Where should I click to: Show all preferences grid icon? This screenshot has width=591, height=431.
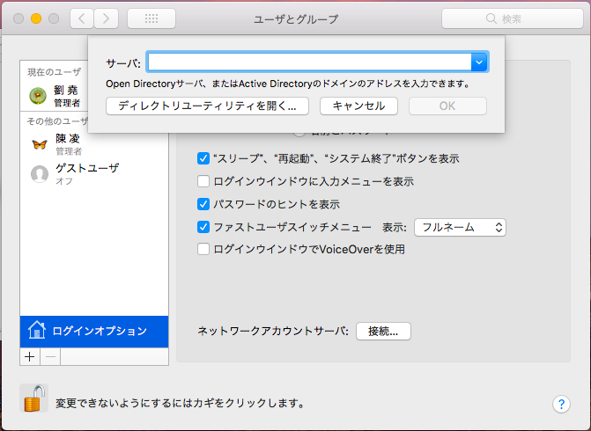point(151,18)
